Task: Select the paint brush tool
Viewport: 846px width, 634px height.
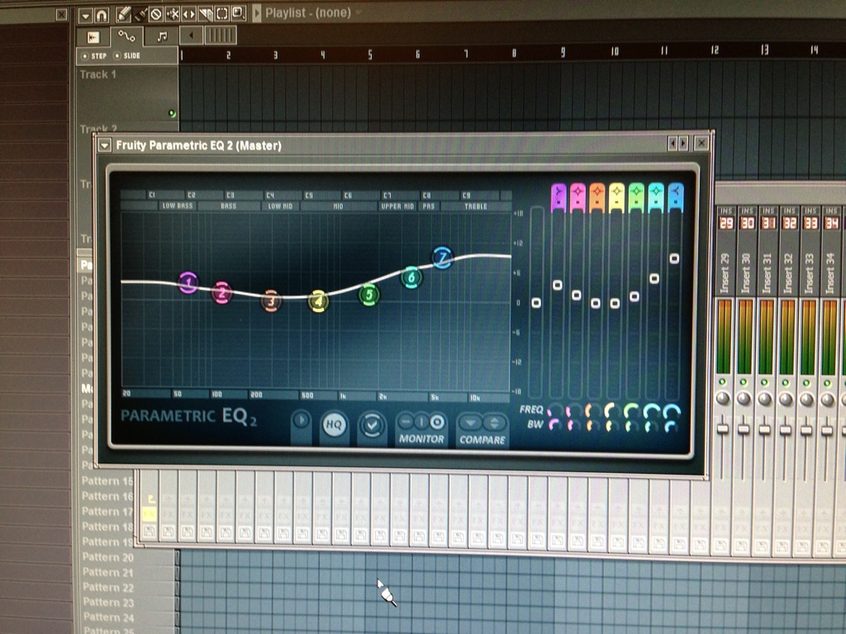Action: click(140, 15)
